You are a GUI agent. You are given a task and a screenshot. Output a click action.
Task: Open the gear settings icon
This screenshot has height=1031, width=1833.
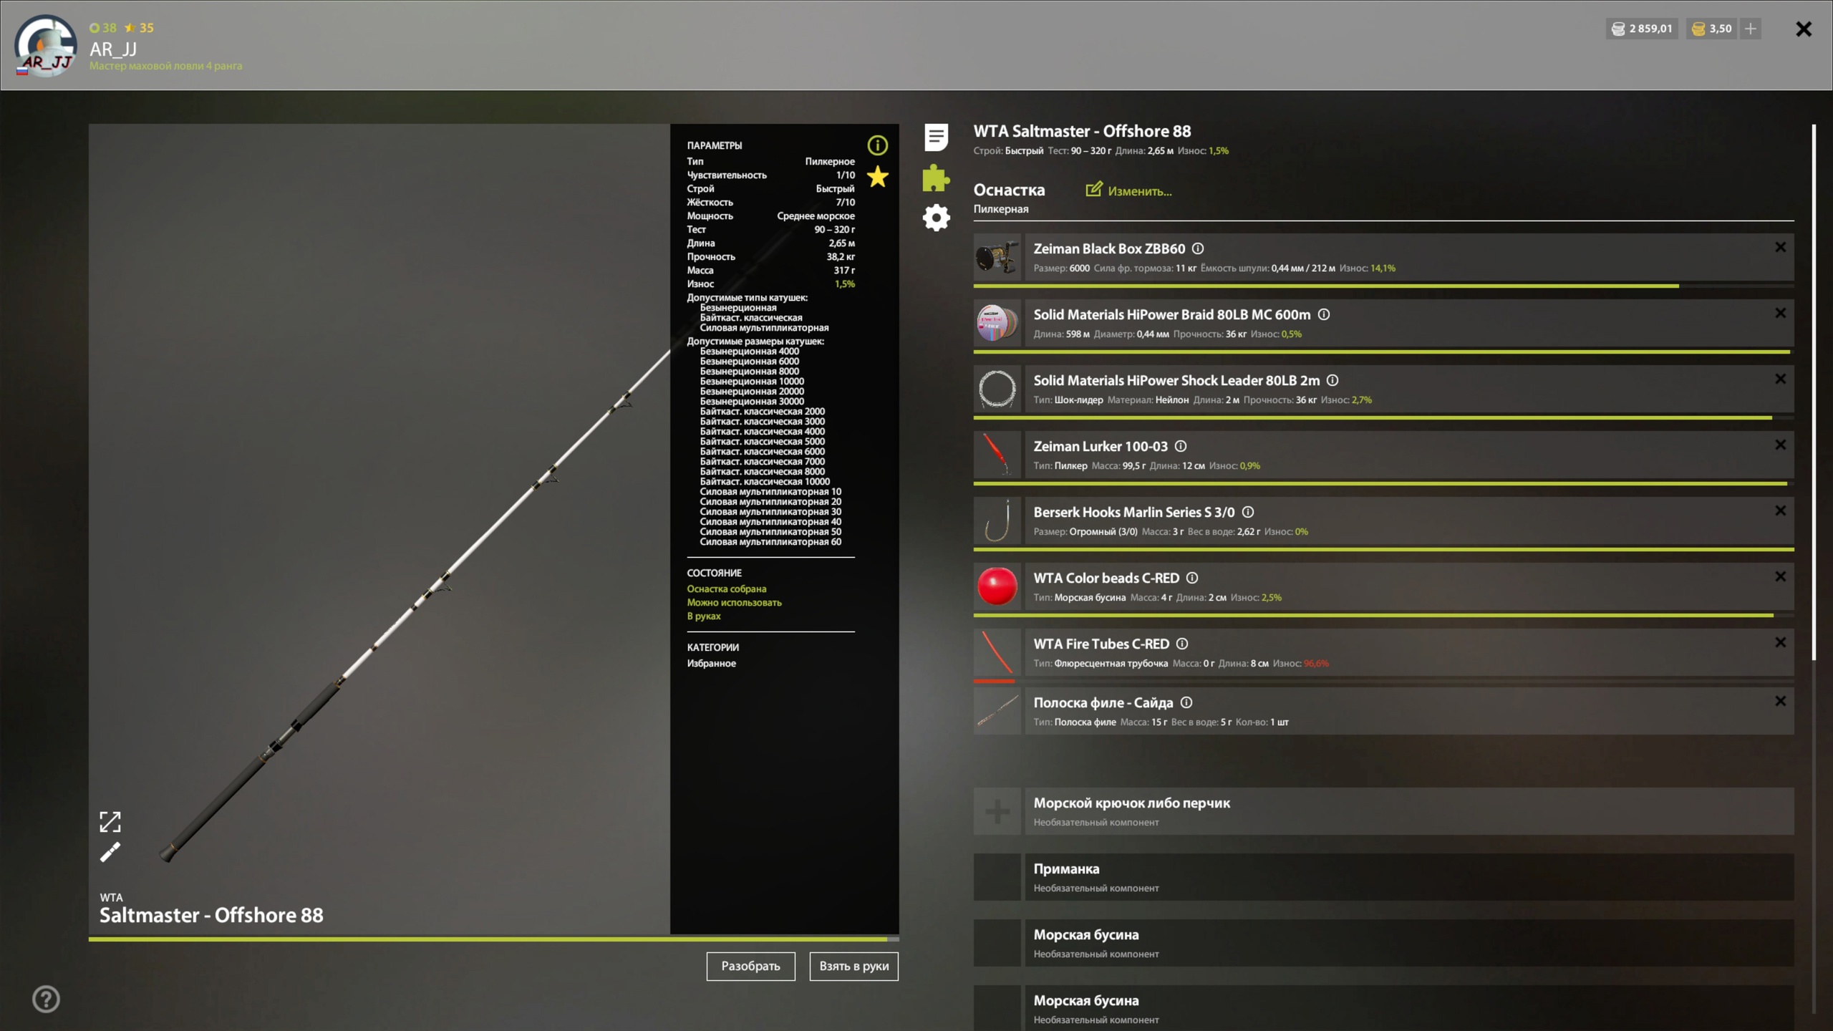point(936,218)
